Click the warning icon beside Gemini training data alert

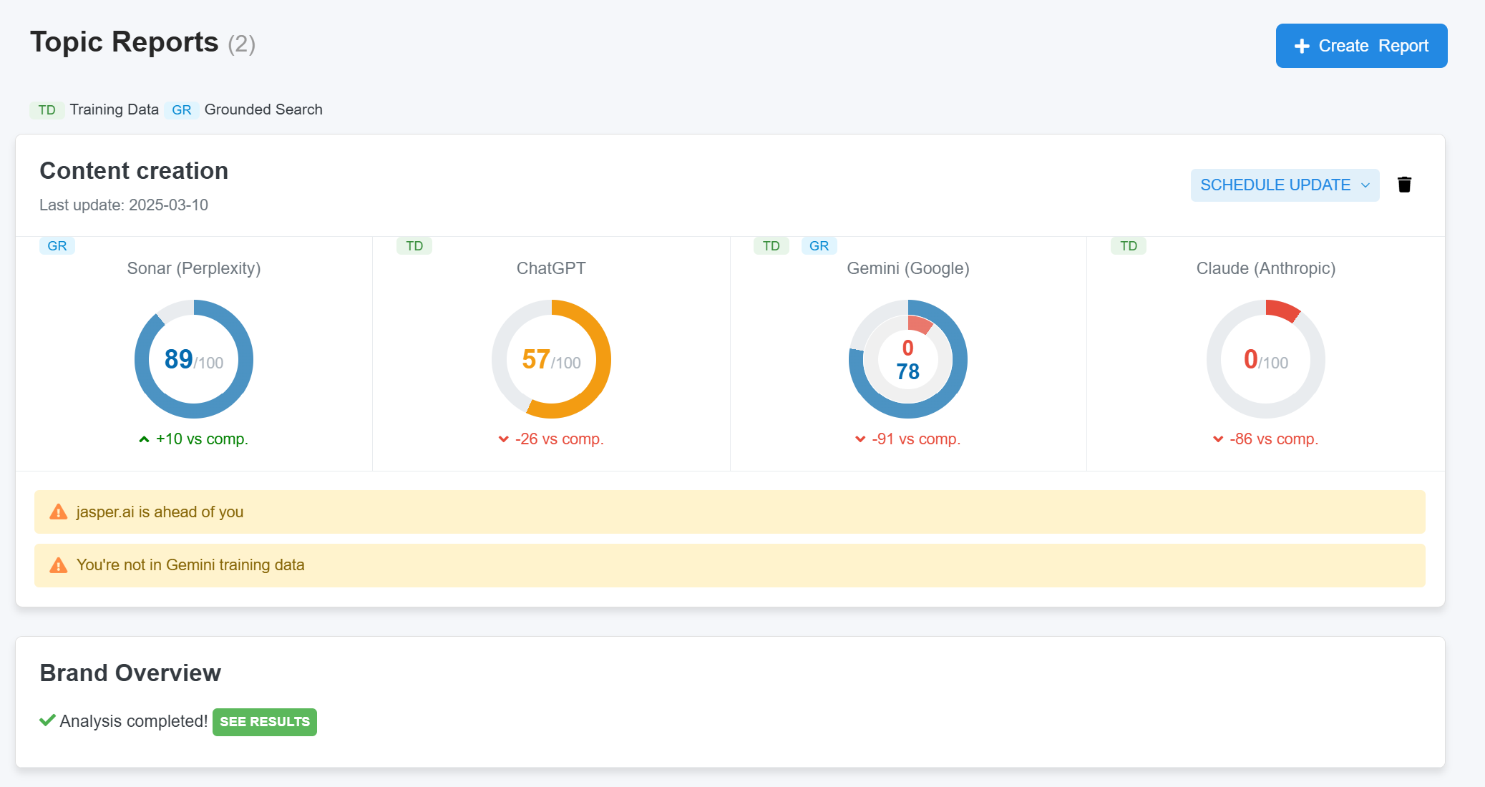[x=58, y=565]
